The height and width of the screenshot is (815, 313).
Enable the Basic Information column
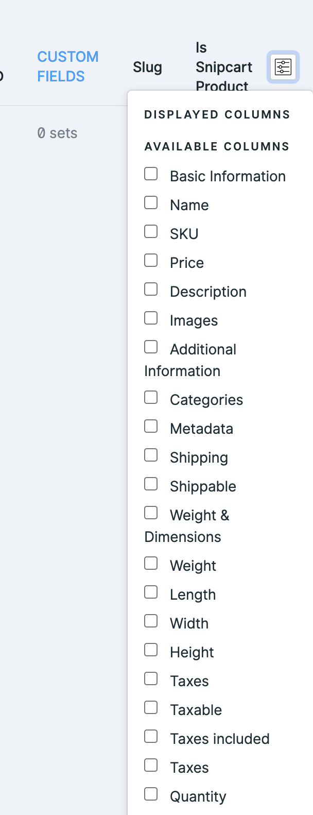(x=151, y=174)
